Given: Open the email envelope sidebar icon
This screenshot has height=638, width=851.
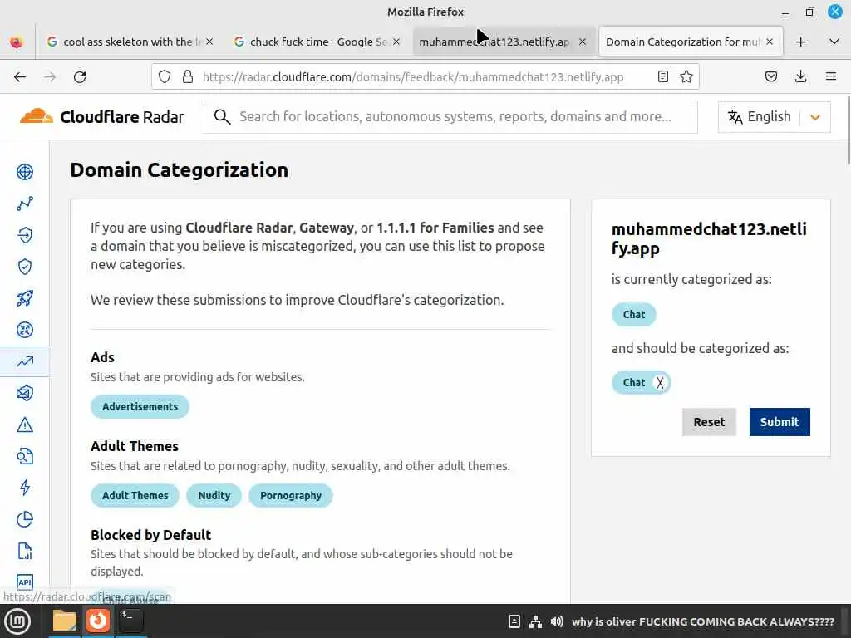Looking at the screenshot, I should pos(24,393).
